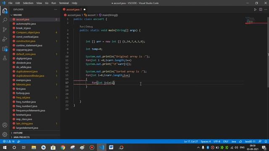Open constructors.java in explorer
The image size is (269, 151).
pyautogui.click(x=35, y=41)
